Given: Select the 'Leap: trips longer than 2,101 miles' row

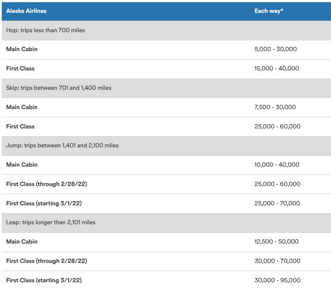Looking at the screenshot, I should (51, 223).
